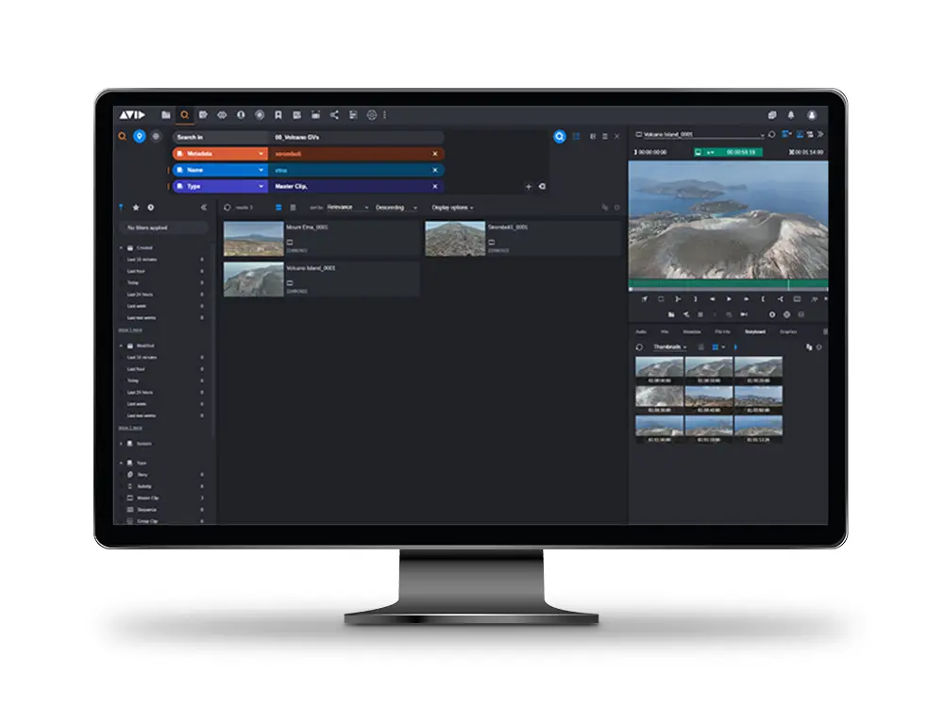Run search with the blue magnifier button
The width and height of the screenshot is (944, 708).
pyautogui.click(x=560, y=137)
